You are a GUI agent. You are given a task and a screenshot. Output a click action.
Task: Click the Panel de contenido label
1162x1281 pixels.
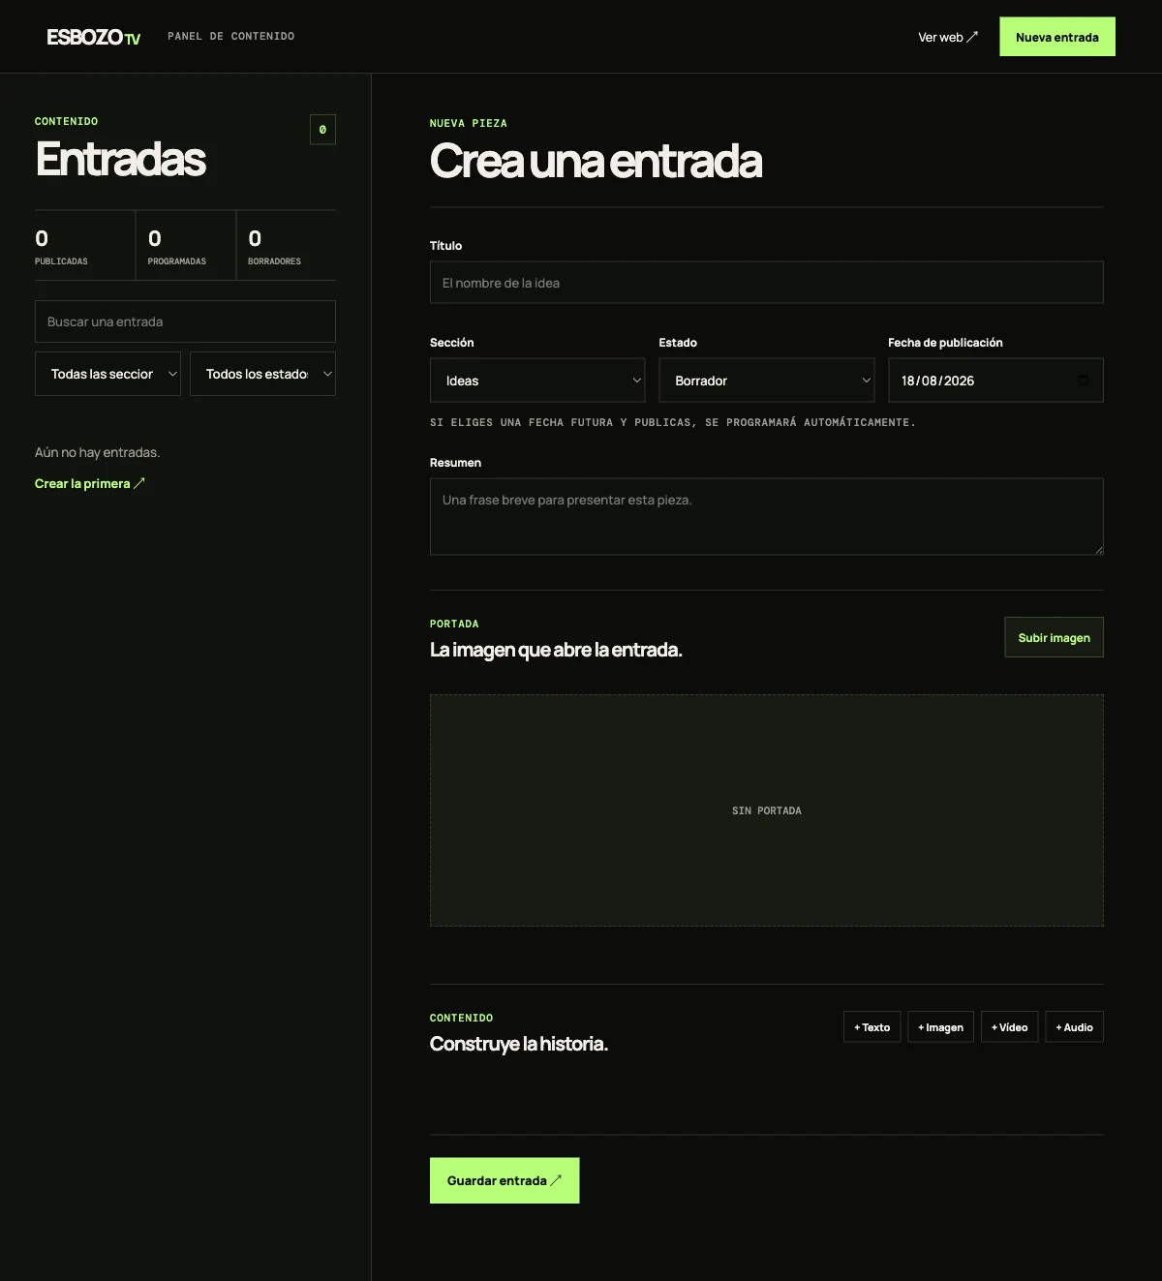tap(231, 37)
